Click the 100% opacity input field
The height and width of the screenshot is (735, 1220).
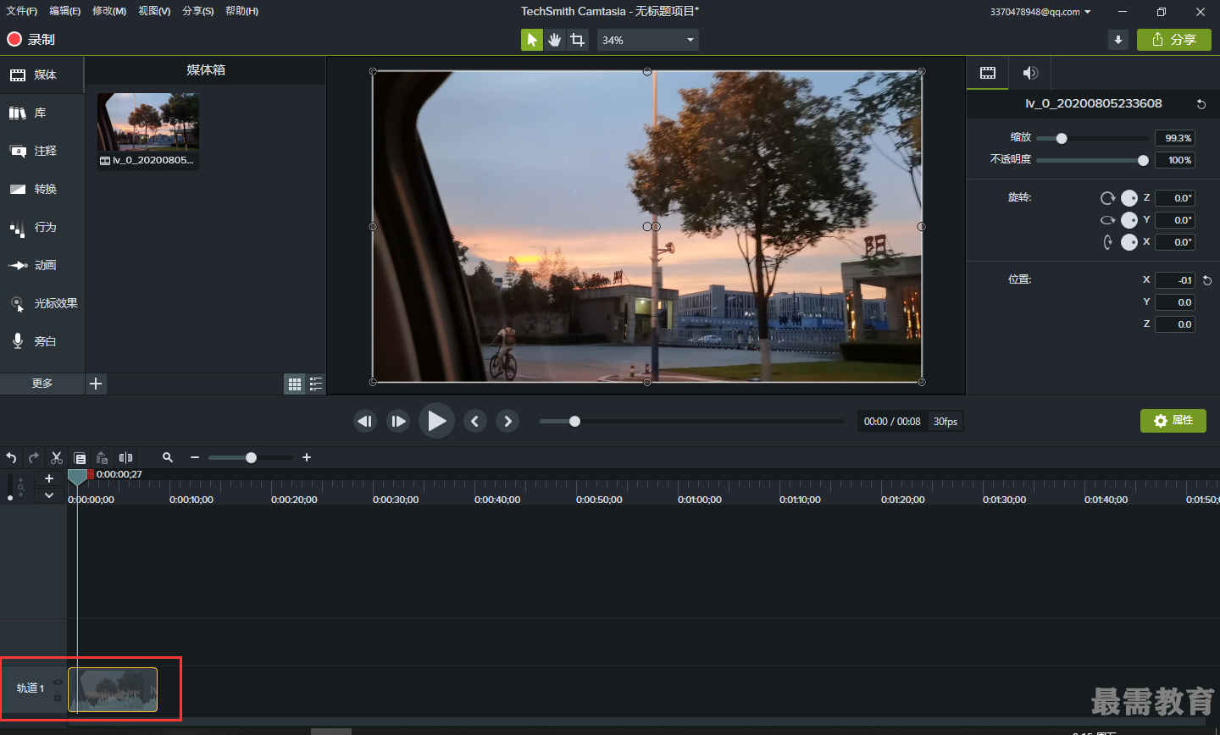(x=1175, y=160)
